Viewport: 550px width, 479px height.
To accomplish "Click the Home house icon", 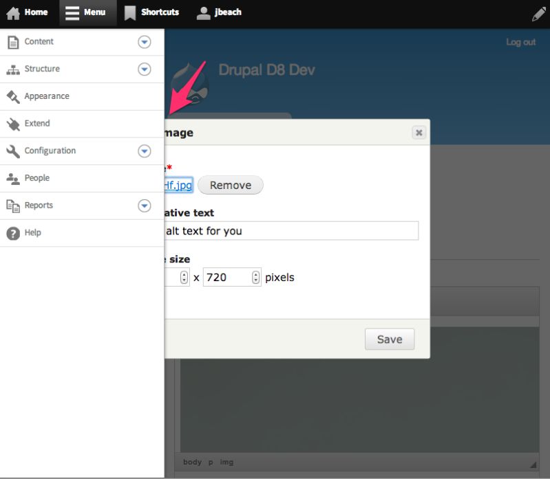I will point(13,13).
